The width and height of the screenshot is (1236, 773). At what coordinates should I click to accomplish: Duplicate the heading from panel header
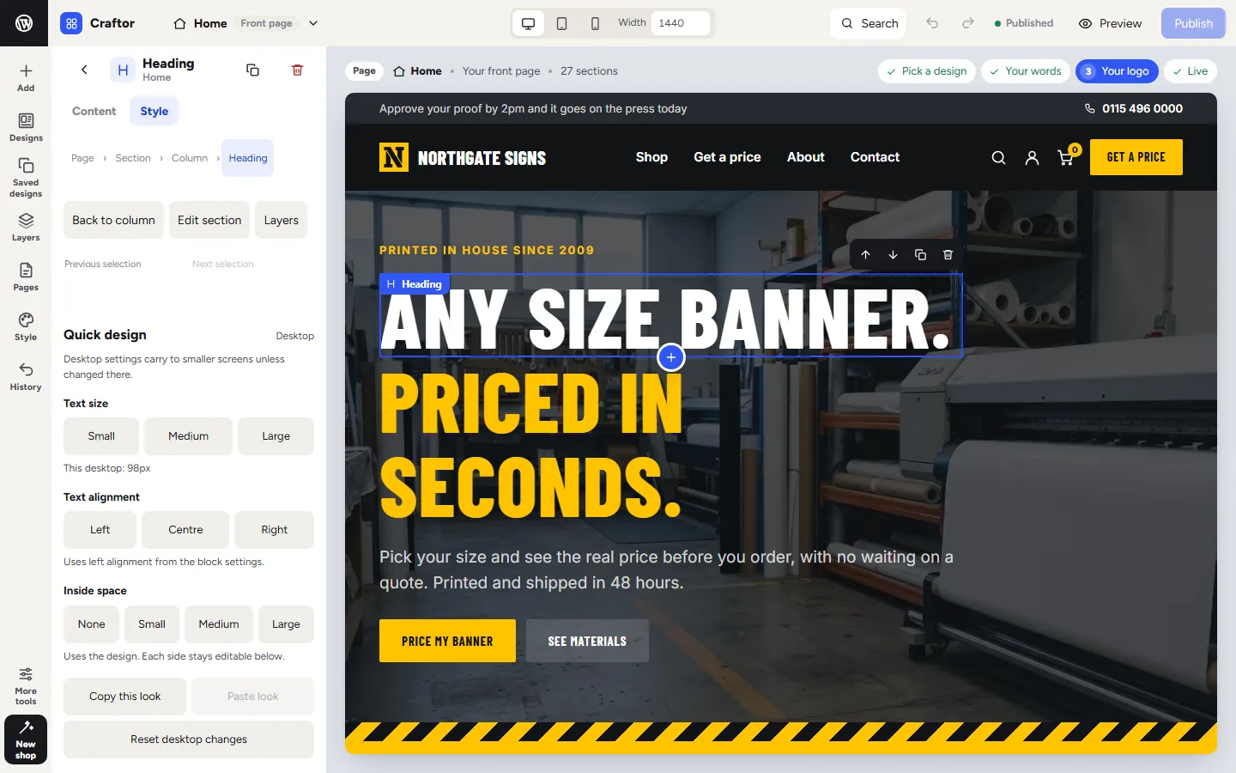pyautogui.click(x=252, y=70)
